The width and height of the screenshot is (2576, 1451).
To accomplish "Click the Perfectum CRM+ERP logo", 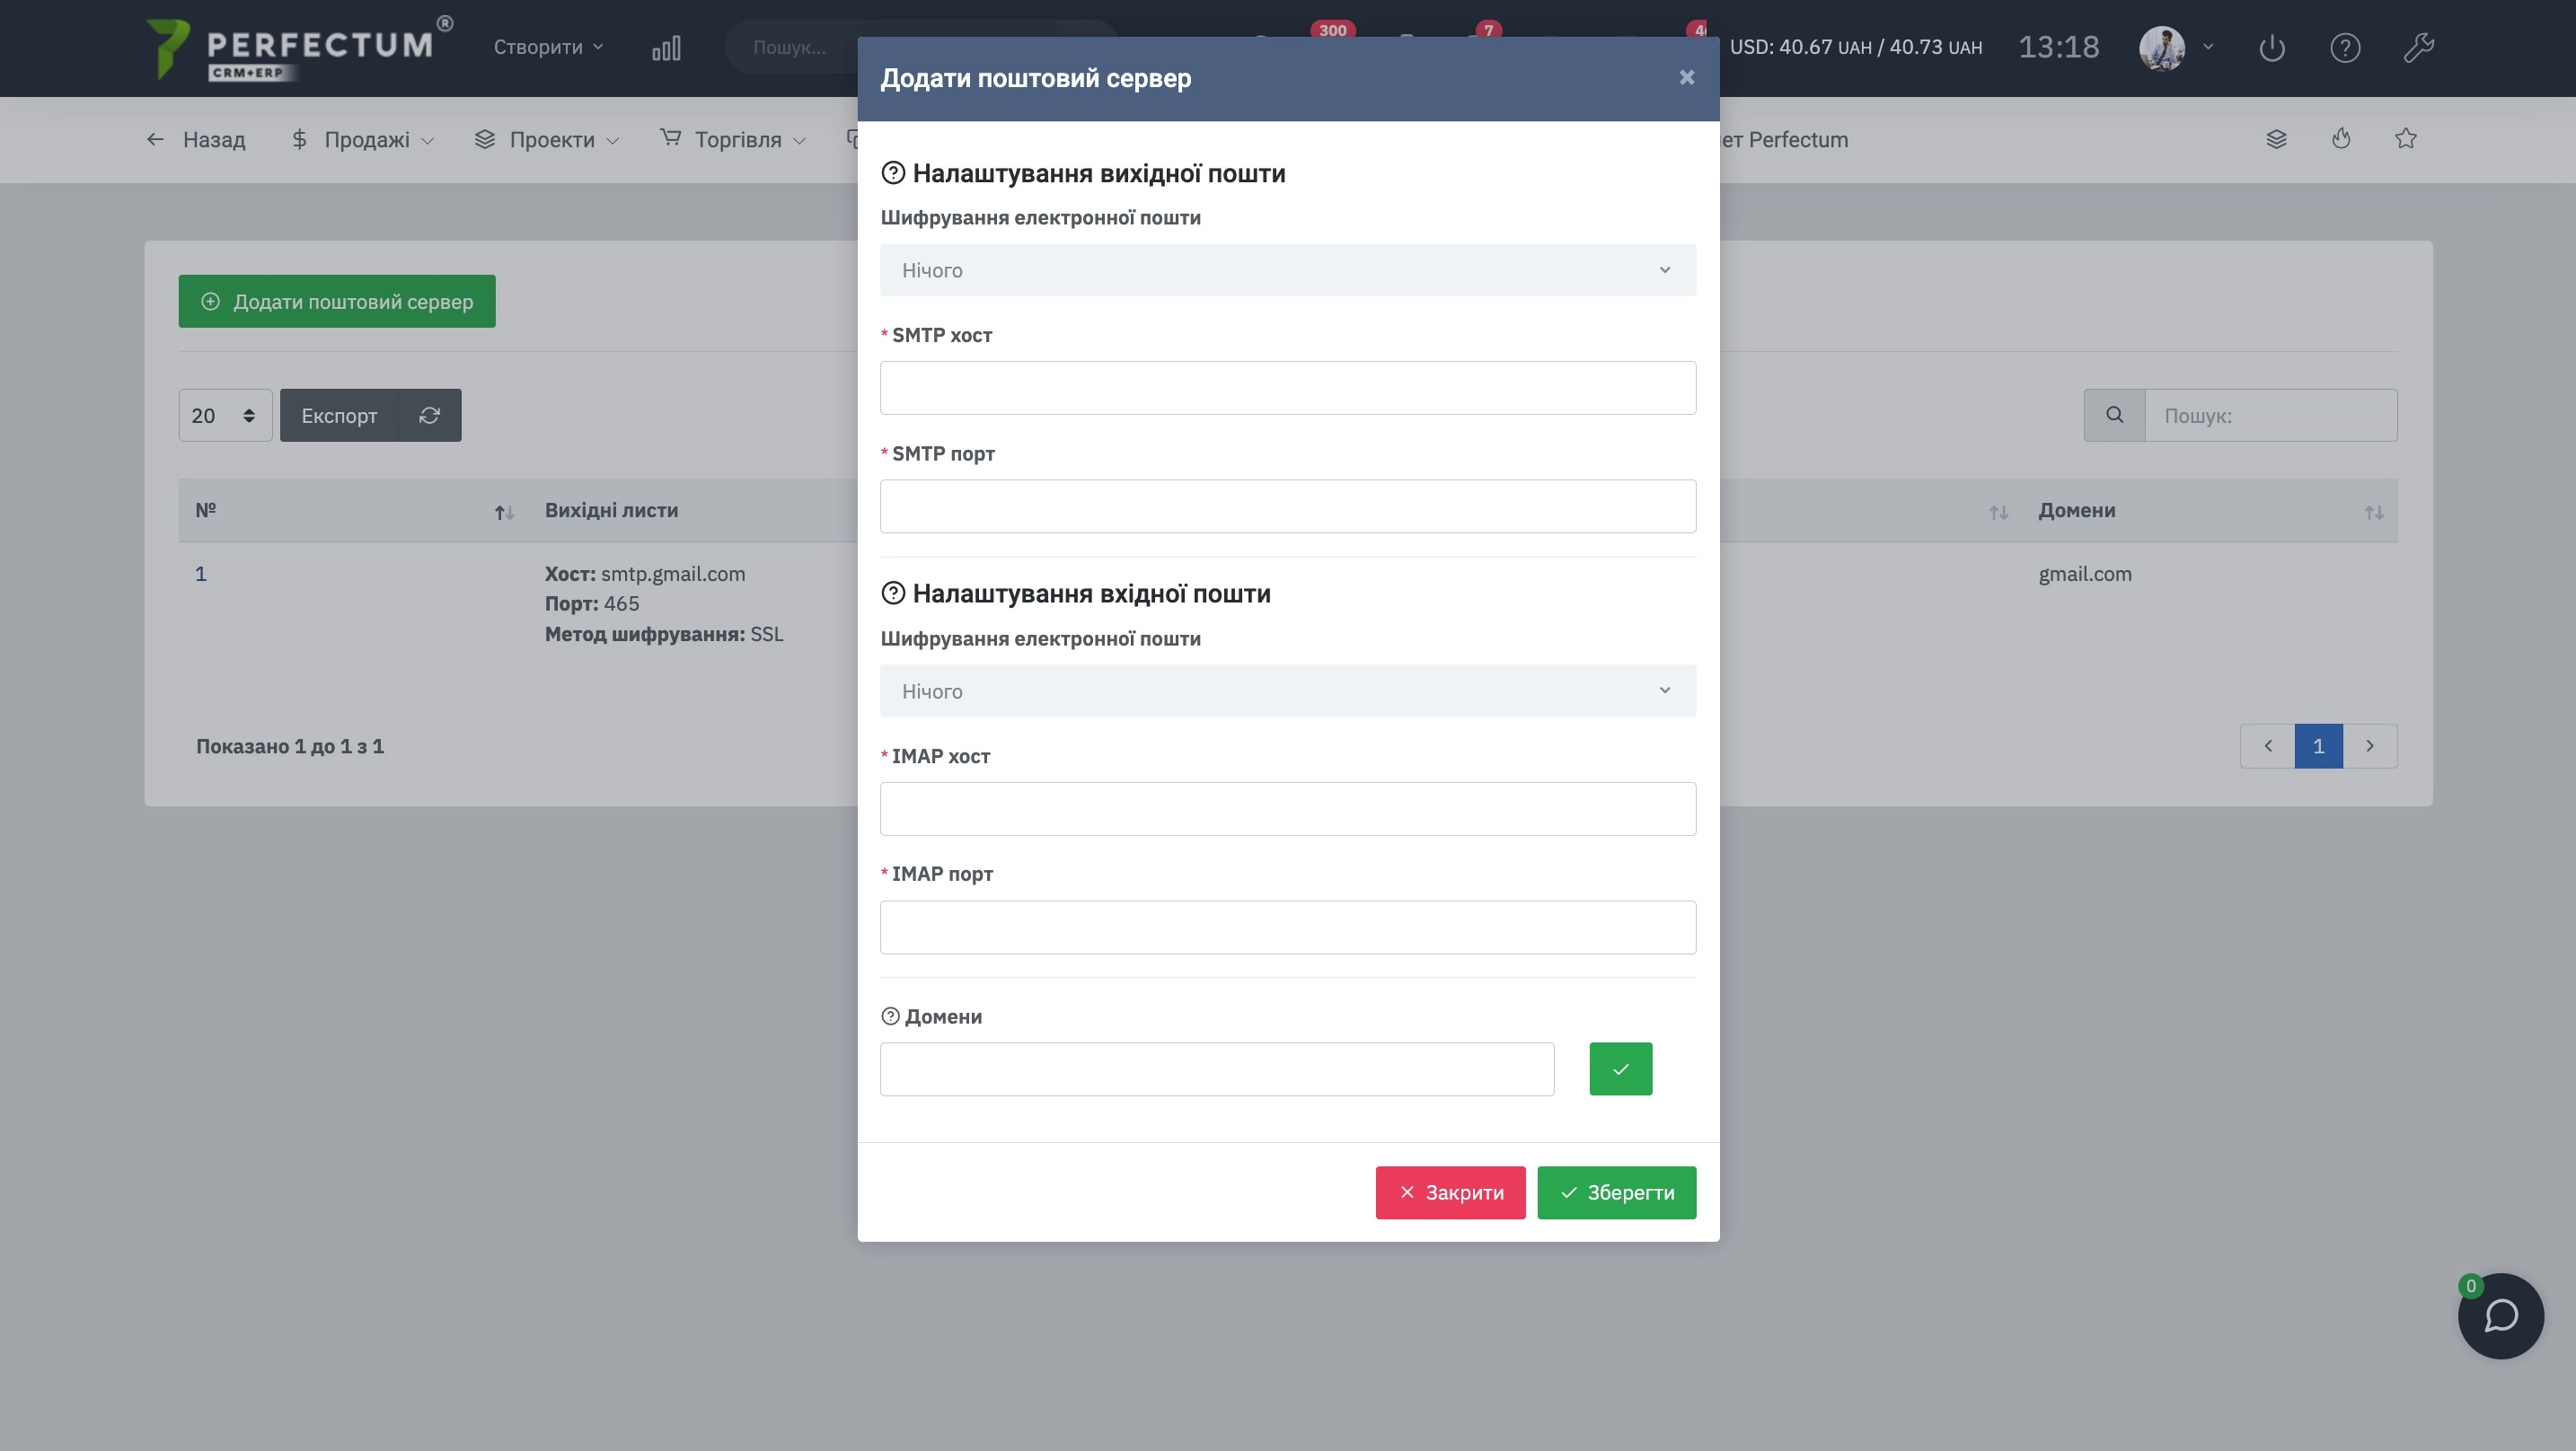I will pos(298,48).
